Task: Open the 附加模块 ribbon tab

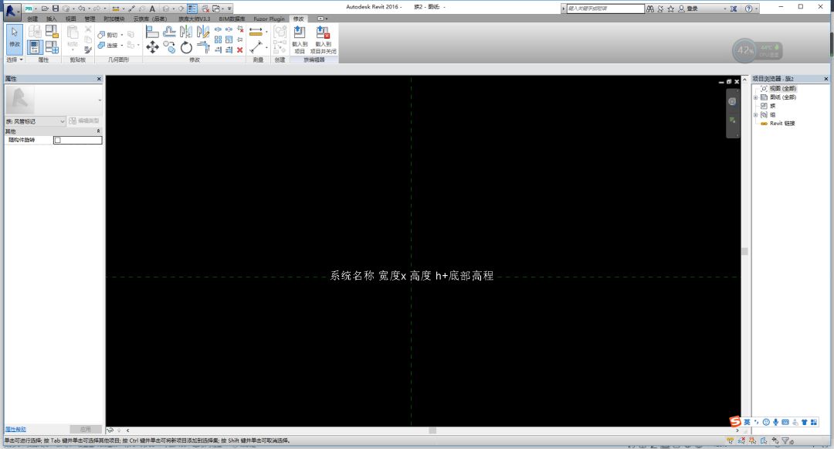Action: [114, 19]
